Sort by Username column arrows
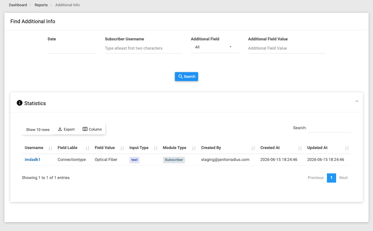This screenshot has width=373, height=231. (x=51, y=148)
